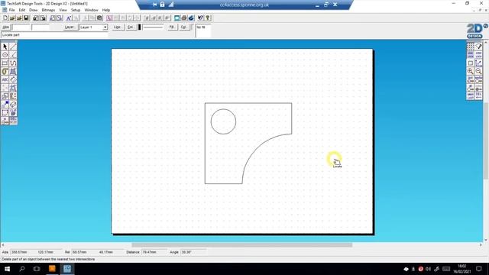Select the Rectangle drawing tool
The image size is (489, 275).
5,63
